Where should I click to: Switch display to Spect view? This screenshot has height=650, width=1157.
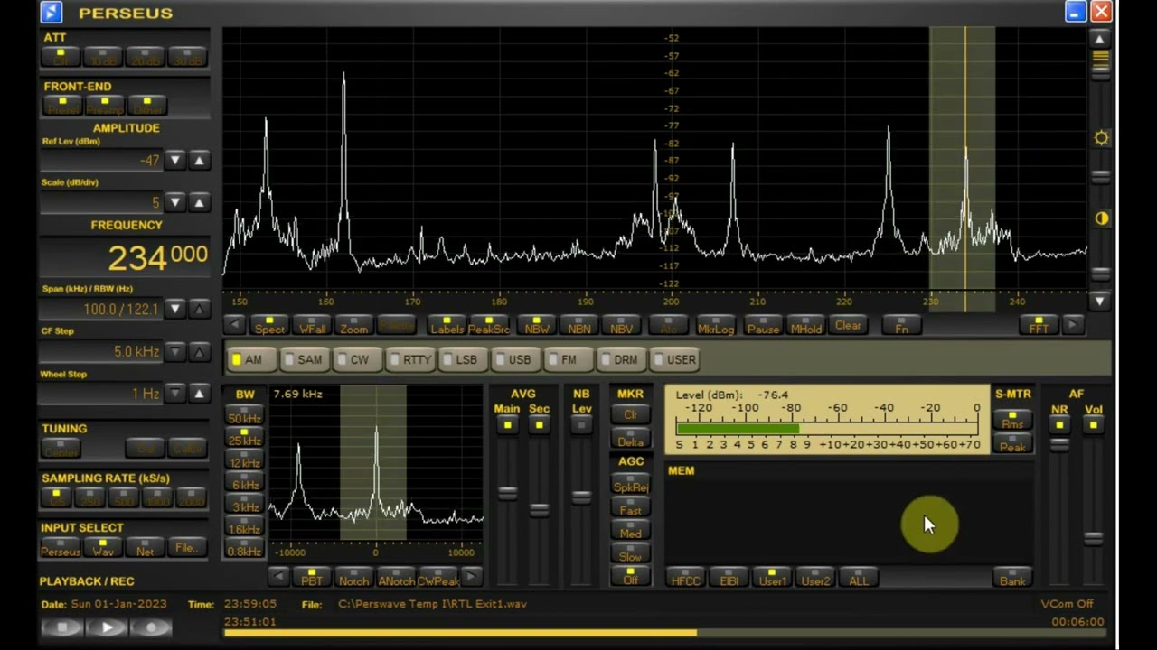(x=268, y=326)
